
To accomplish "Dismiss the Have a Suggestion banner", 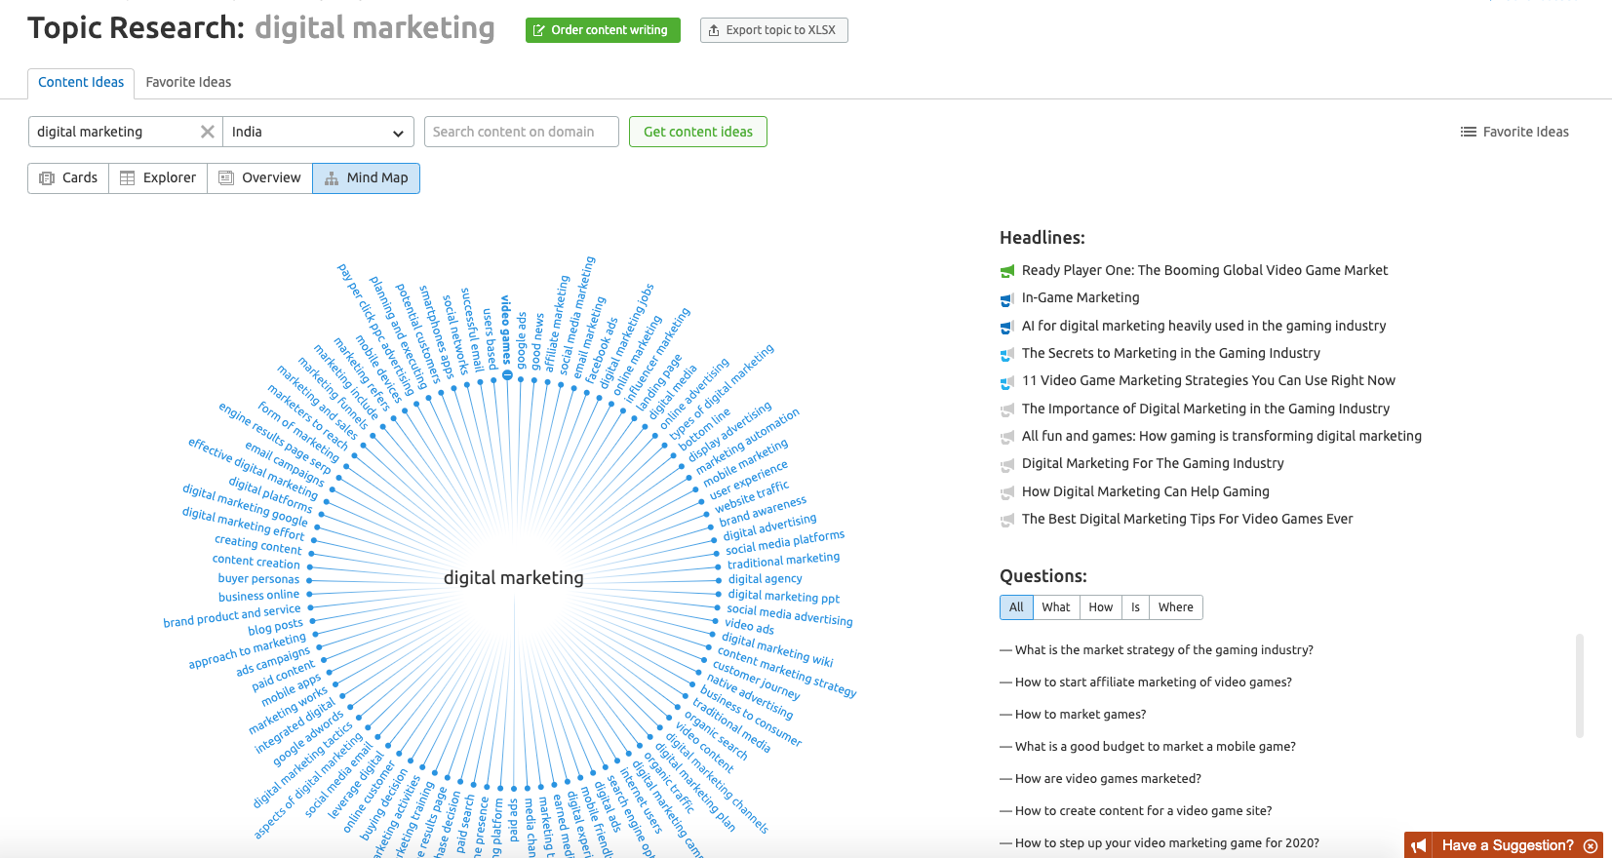I will pyautogui.click(x=1591, y=845).
